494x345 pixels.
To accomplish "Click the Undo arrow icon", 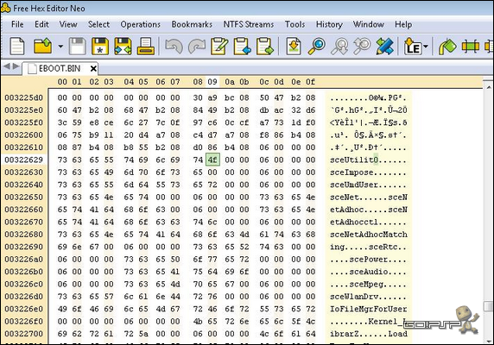I will click(174, 47).
